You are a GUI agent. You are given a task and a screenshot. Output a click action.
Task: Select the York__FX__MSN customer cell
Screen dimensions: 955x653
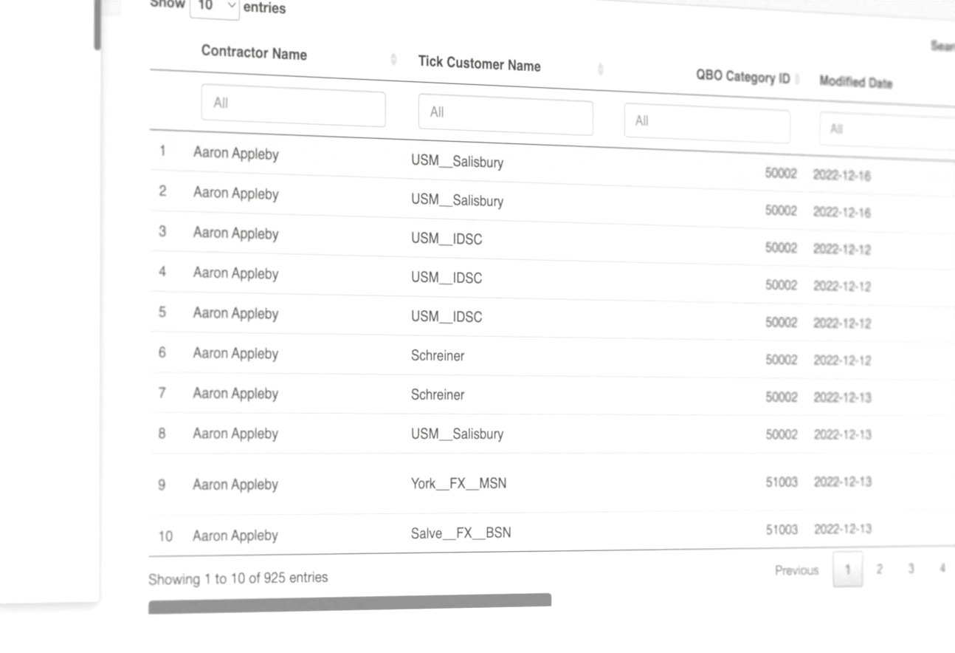point(458,485)
